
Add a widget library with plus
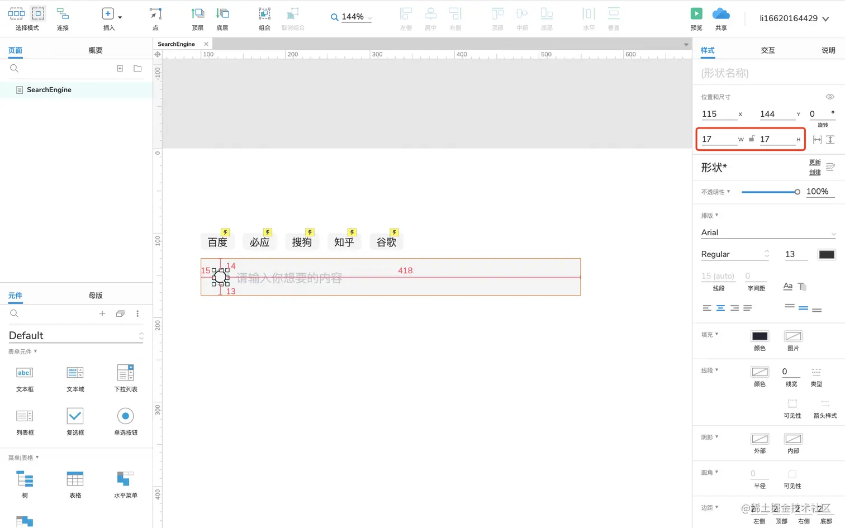click(102, 313)
